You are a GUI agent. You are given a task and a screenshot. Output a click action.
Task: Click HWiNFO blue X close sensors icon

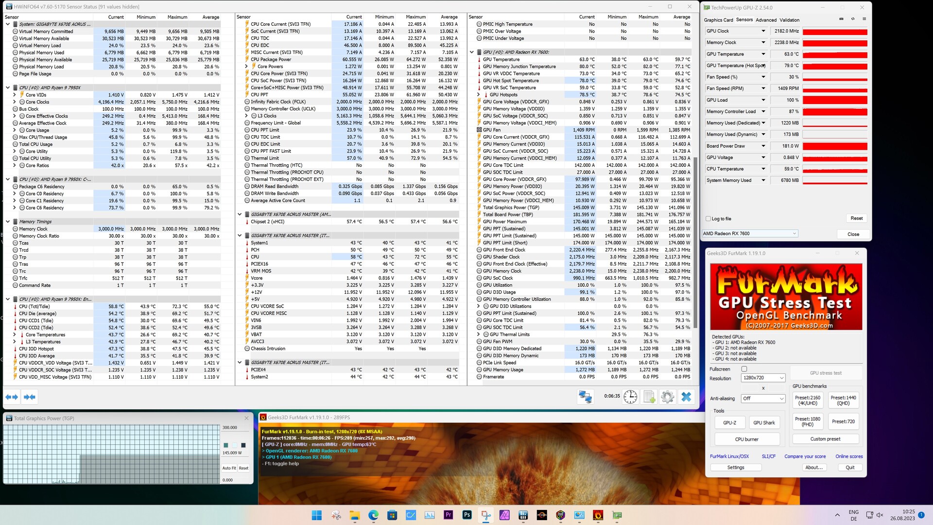[686, 397]
